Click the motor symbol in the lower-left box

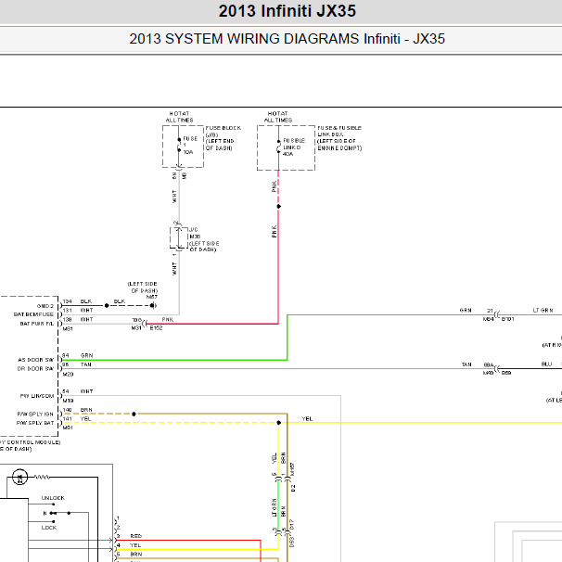(x=19, y=477)
